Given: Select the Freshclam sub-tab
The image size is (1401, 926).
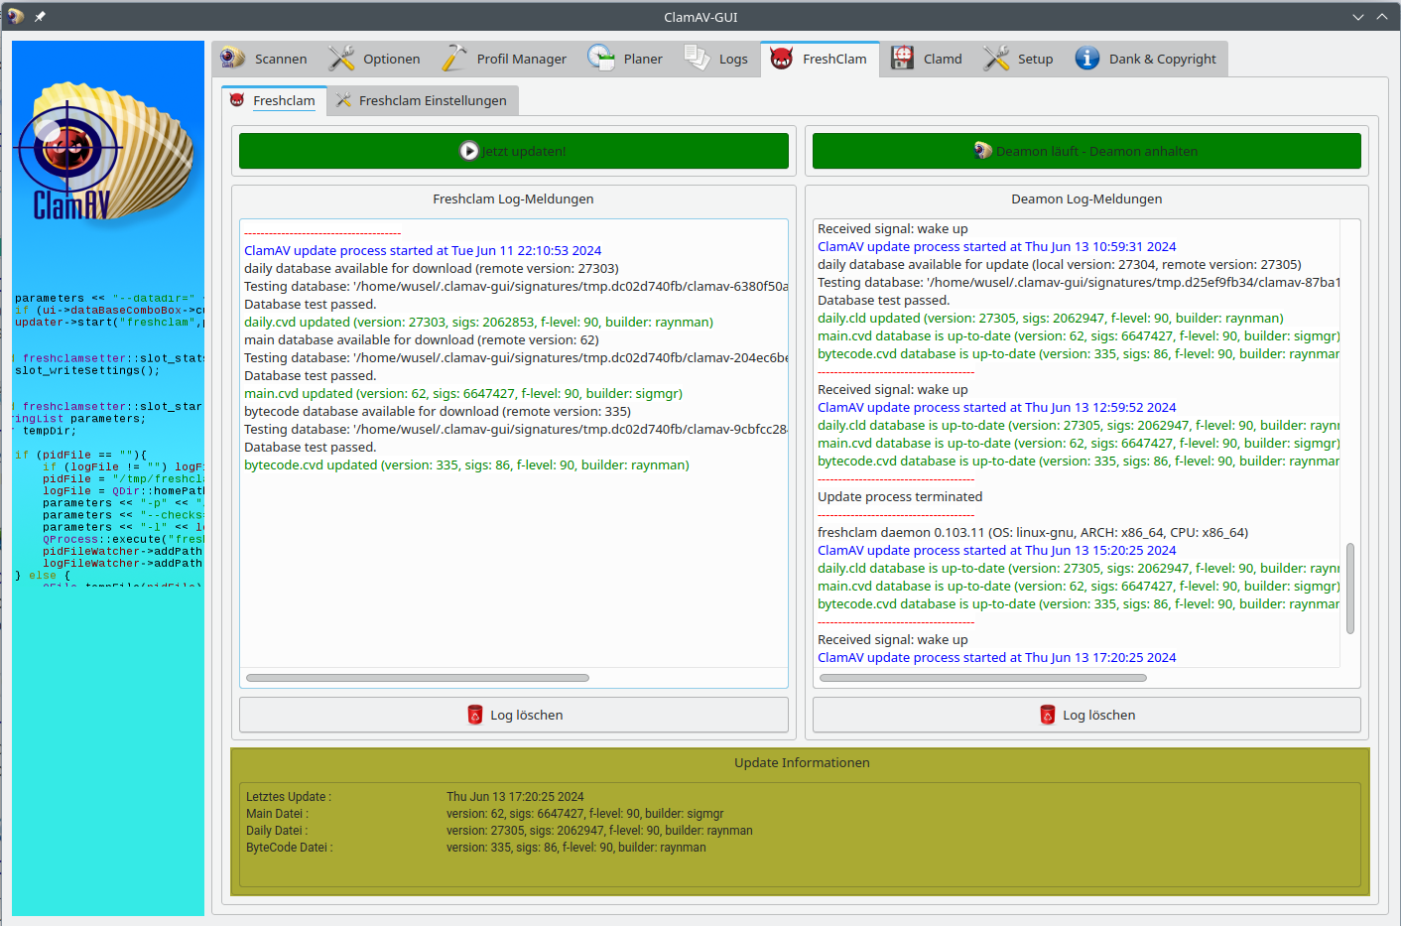Looking at the screenshot, I should [273, 100].
